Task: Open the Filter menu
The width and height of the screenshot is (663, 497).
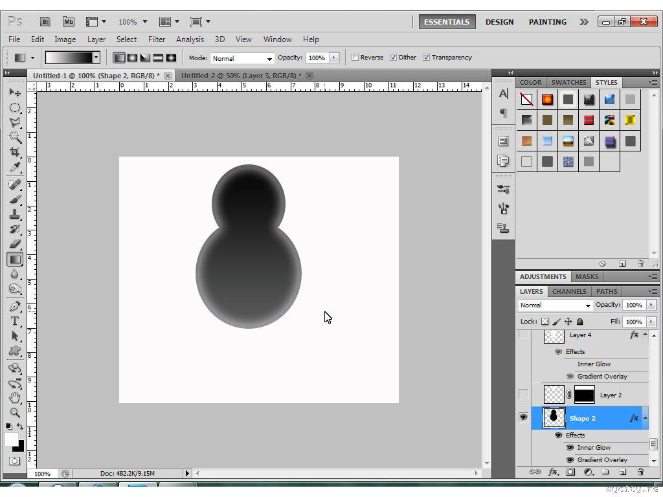Action: tap(157, 39)
